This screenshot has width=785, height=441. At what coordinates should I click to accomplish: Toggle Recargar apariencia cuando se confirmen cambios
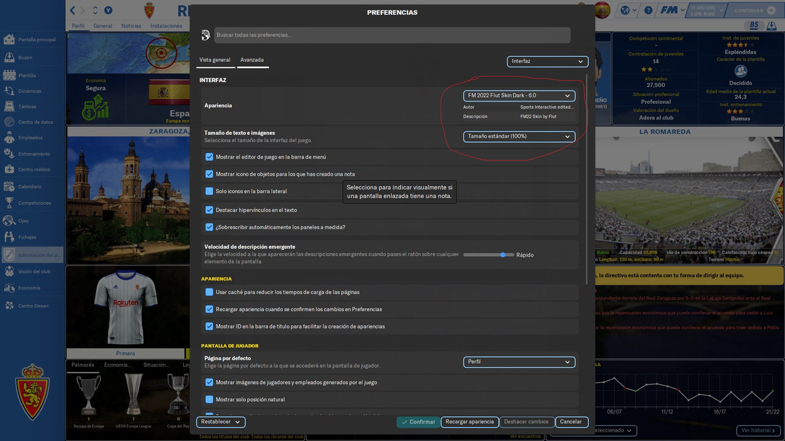[x=209, y=309]
